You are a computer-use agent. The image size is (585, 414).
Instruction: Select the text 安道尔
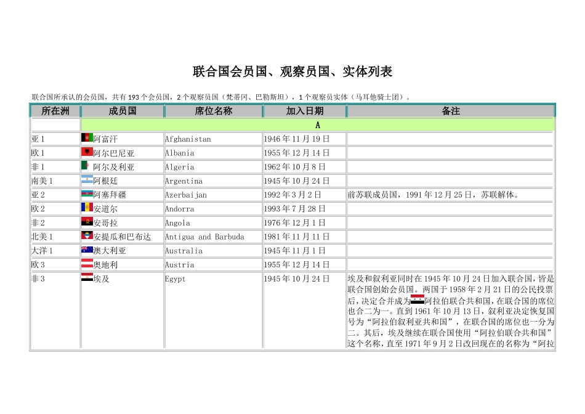pyautogui.click(x=105, y=209)
